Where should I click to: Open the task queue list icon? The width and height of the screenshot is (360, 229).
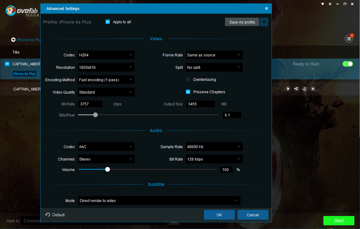pyautogui.click(x=349, y=39)
